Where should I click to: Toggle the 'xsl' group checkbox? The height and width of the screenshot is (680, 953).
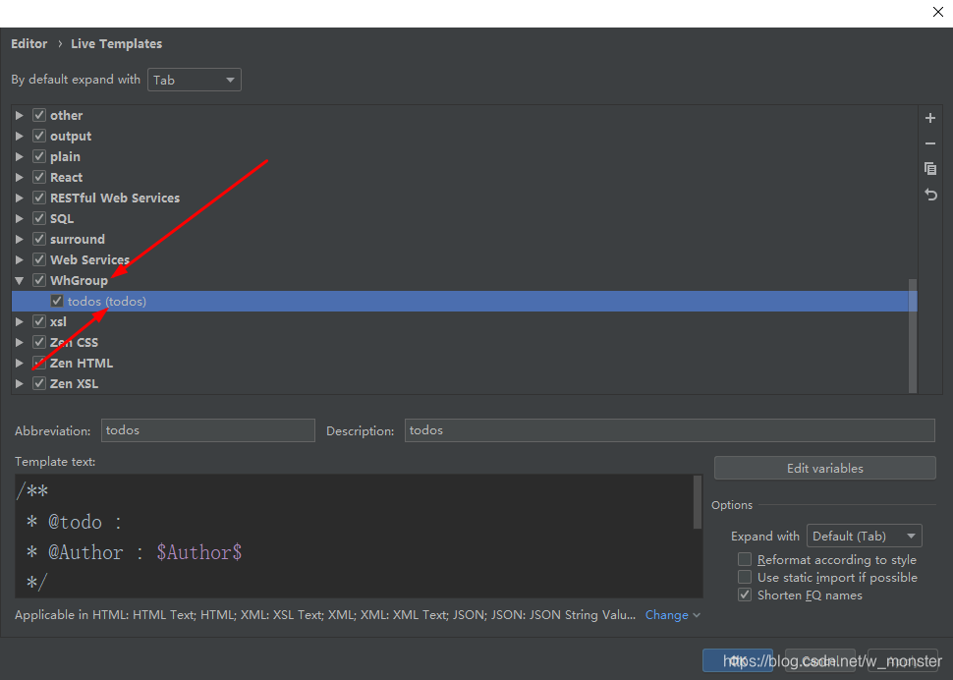(39, 321)
